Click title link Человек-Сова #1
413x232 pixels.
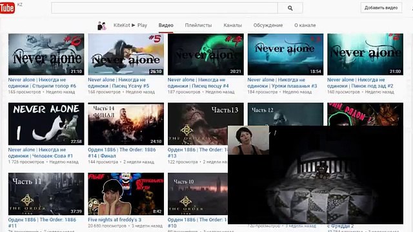pos(40,153)
